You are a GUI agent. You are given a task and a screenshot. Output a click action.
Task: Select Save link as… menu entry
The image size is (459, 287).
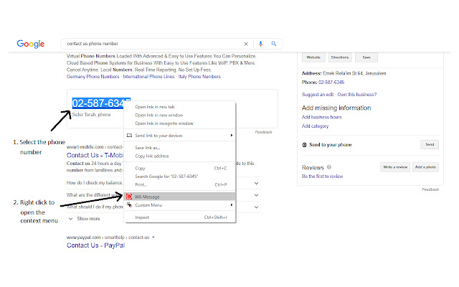[x=148, y=148]
